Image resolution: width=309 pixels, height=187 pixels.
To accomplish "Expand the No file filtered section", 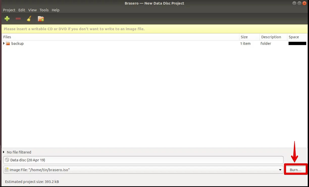I will pyautogui.click(x=4, y=152).
